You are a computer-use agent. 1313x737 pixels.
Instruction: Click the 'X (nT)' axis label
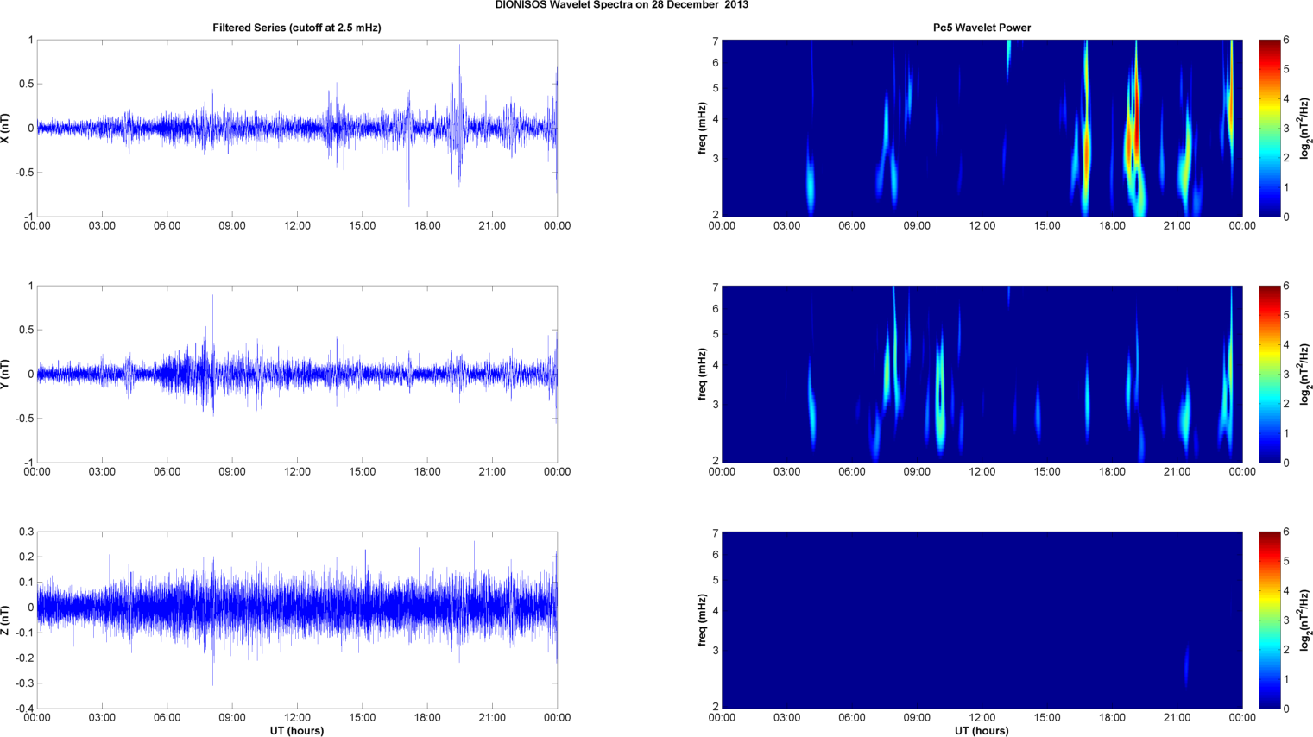click(x=6, y=129)
